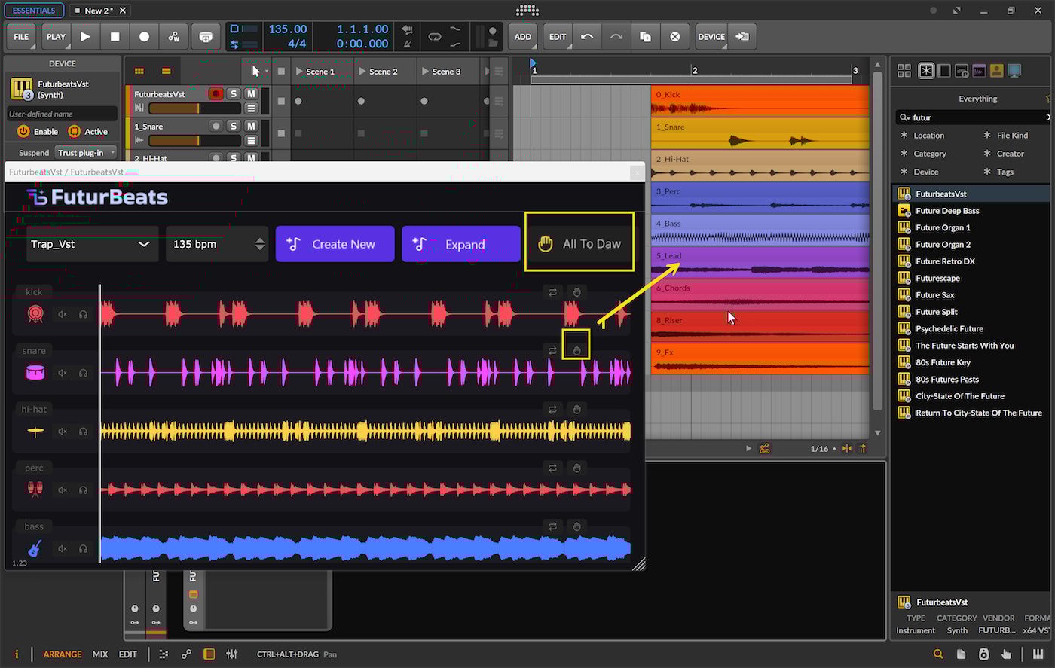The width and height of the screenshot is (1055, 668).
Task: Mute the kick track in FuturBeats
Action: [x=63, y=314]
